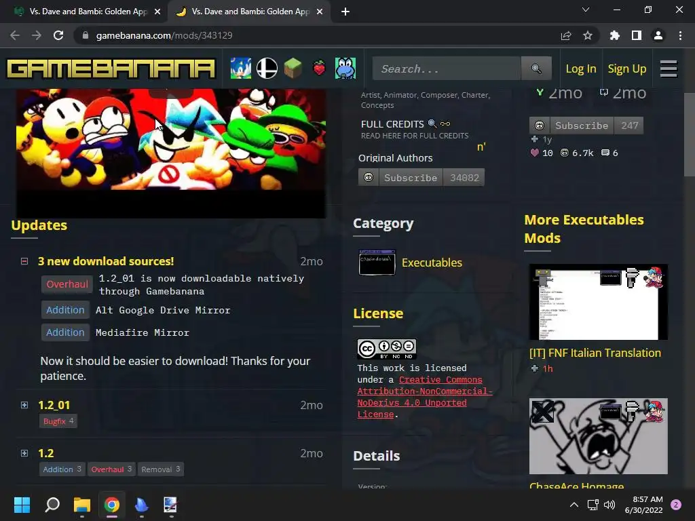Open the Chrome profile icon
This screenshot has height=521, width=695.
pos(658,35)
